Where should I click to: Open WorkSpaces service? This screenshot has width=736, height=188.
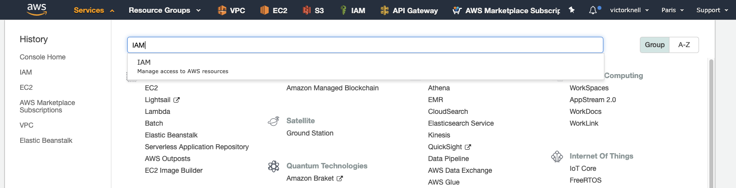pos(589,88)
